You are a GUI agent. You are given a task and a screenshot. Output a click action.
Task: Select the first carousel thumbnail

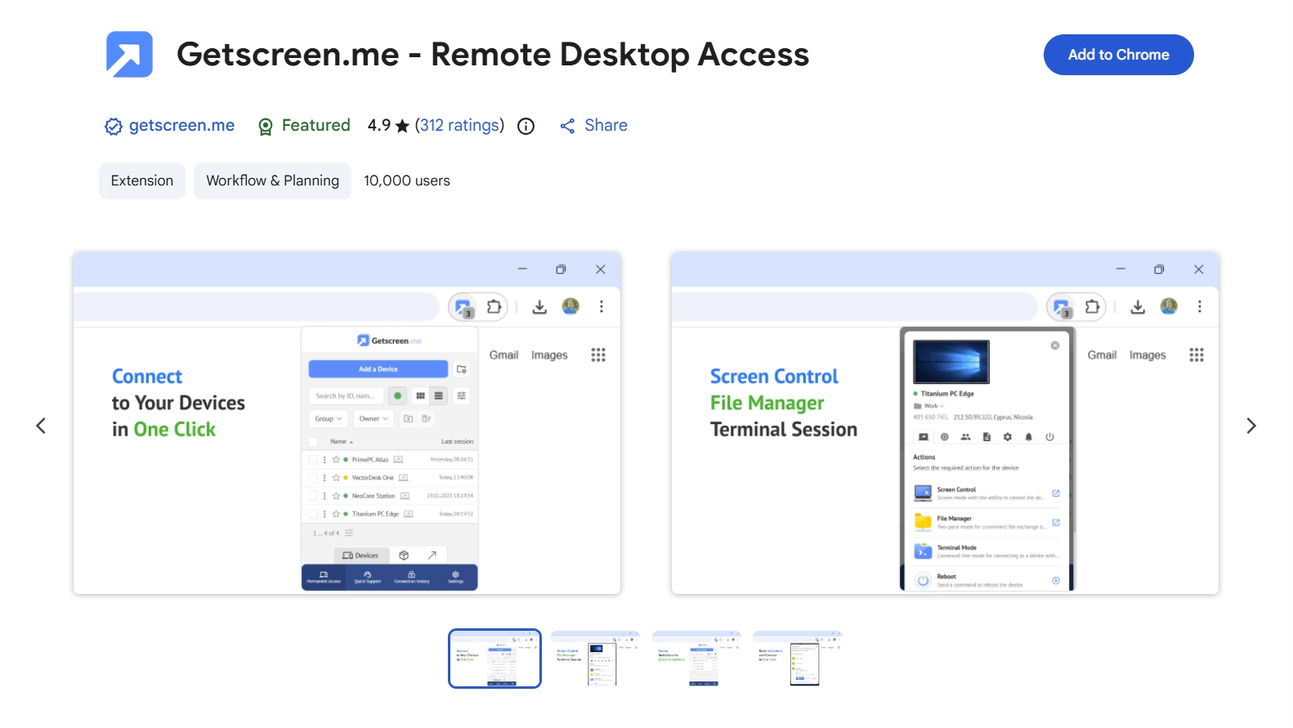coord(494,659)
